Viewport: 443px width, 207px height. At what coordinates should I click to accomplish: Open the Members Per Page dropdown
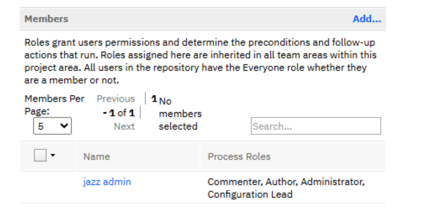point(52,126)
